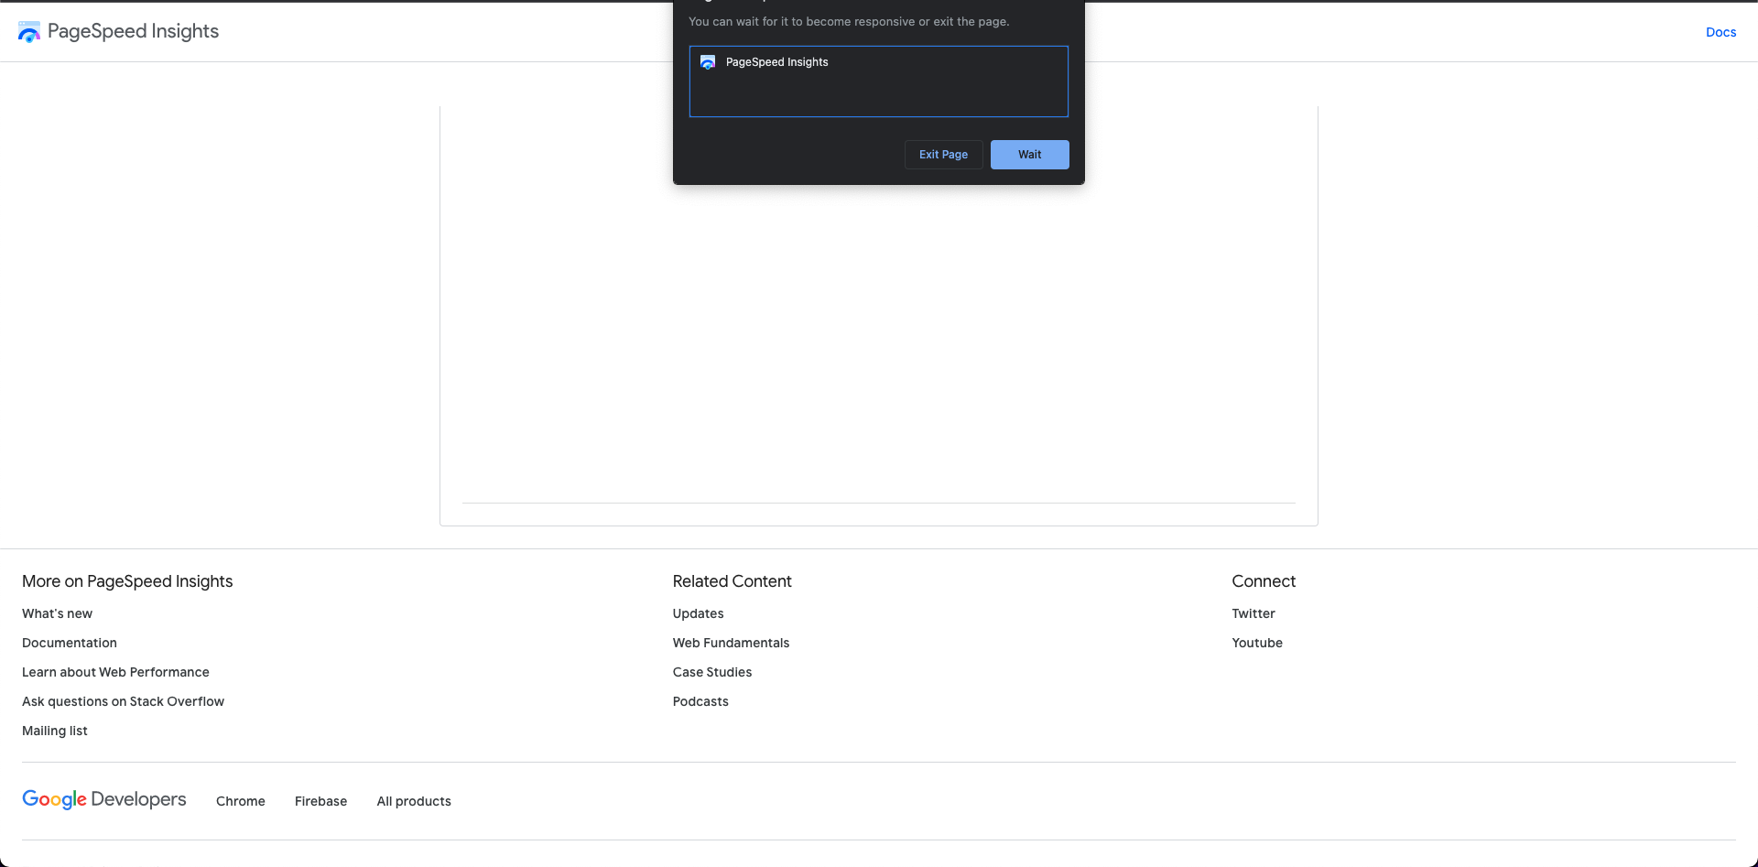Open the Youtube link under Connect
The image size is (1758, 867).
pos(1256,643)
